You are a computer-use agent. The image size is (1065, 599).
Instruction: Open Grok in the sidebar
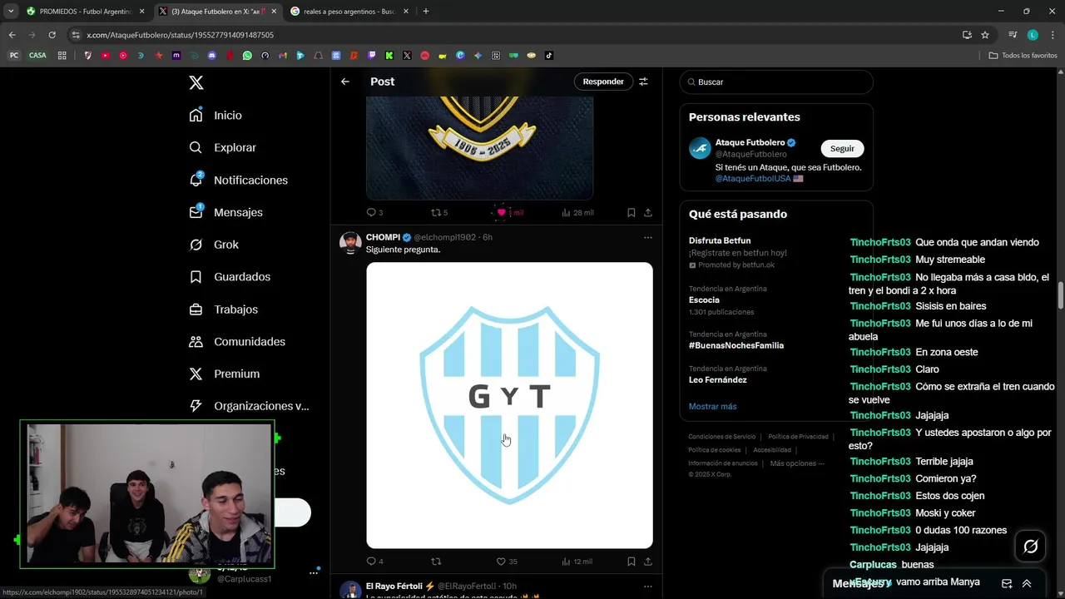[214, 245]
